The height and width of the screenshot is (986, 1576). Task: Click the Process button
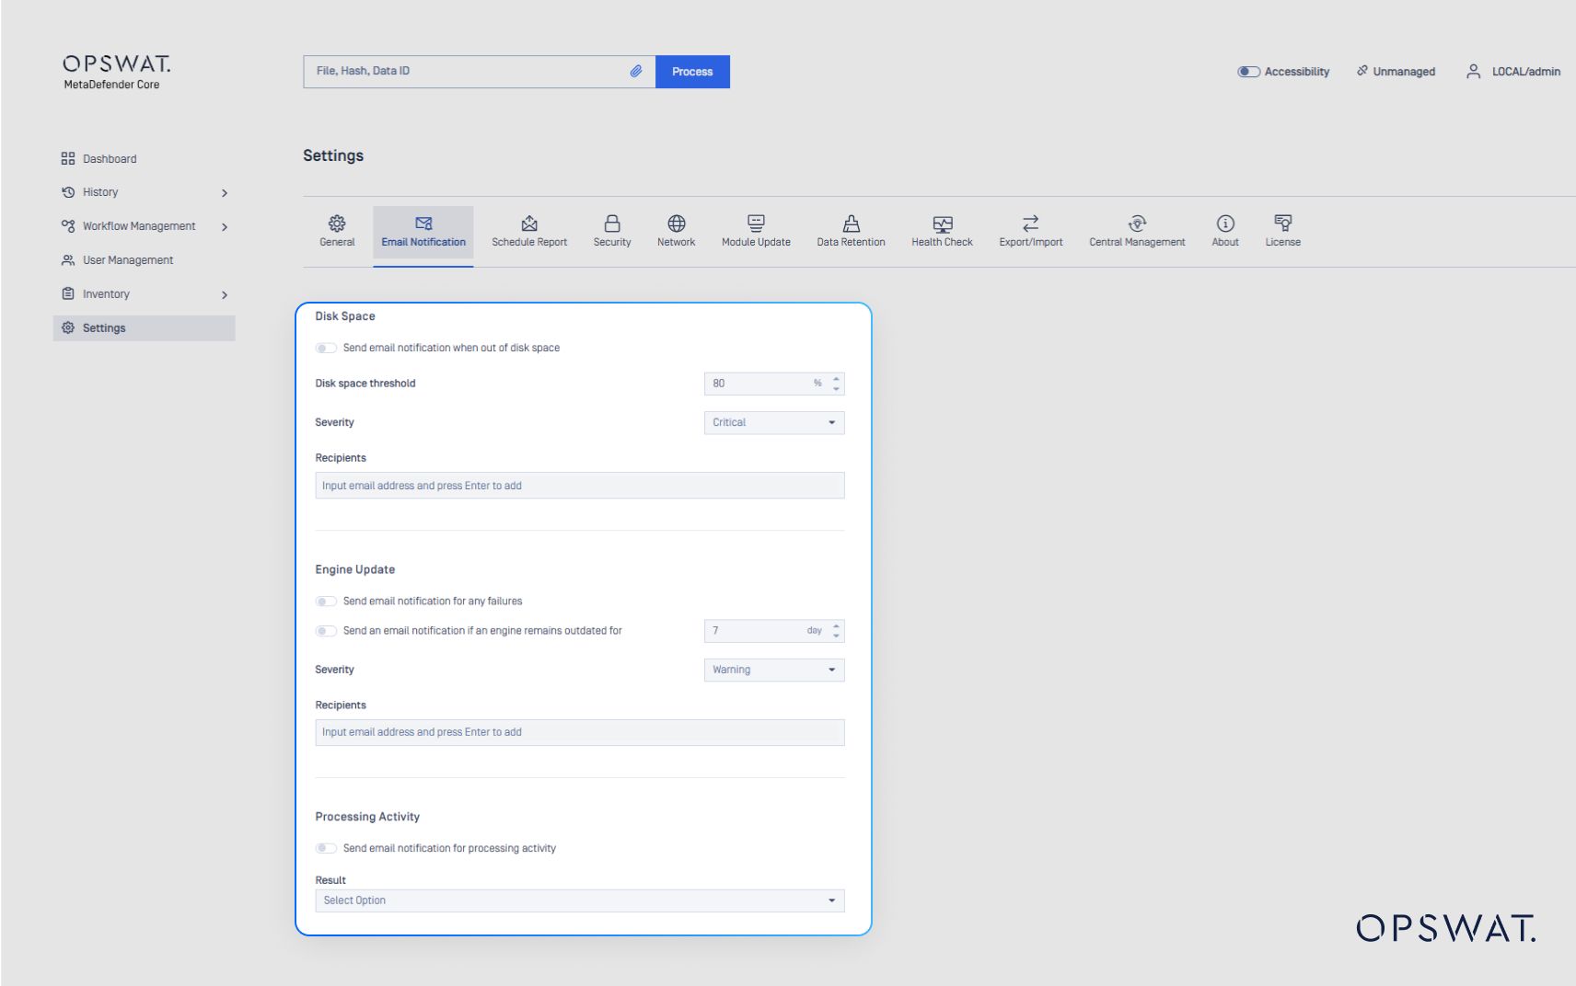click(x=691, y=71)
